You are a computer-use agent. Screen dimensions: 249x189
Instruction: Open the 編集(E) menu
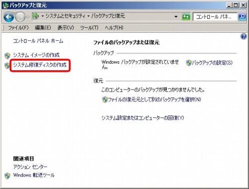tap(43, 28)
